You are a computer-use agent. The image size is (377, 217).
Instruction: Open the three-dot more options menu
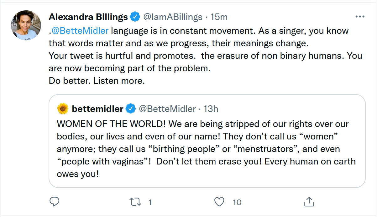click(359, 17)
